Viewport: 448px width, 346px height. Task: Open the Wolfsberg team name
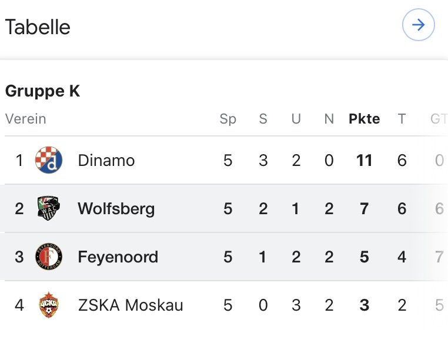coord(116,208)
